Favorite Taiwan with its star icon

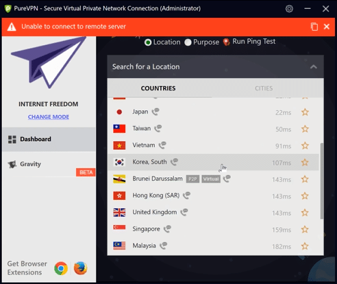pyautogui.click(x=305, y=129)
